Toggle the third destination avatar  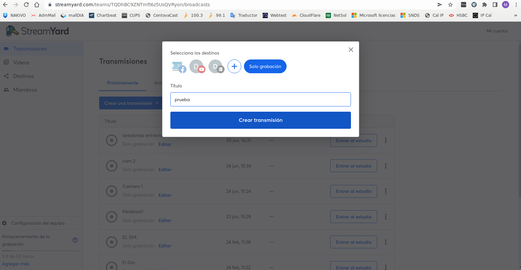coord(216,66)
